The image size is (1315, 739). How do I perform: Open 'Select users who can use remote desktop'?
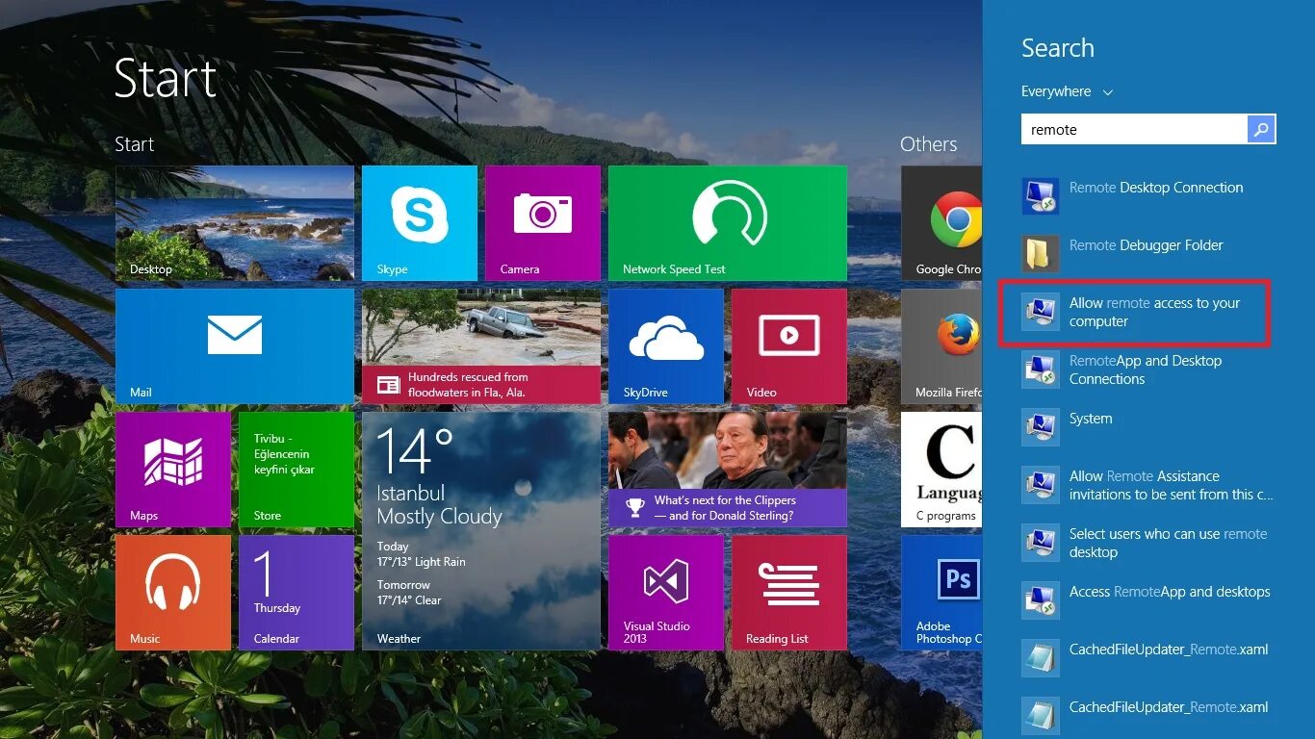(1148, 543)
